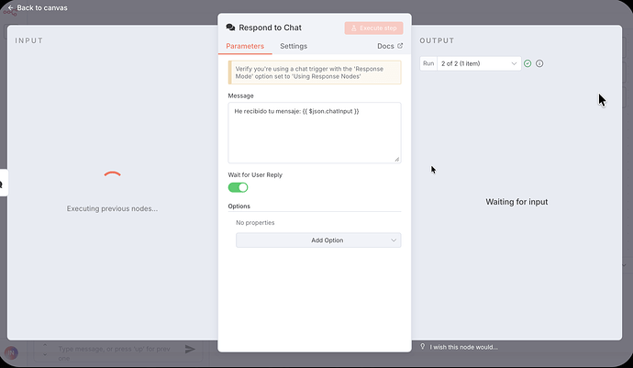633x368 pixels.
Task: Click the user avatar in bottom-left corner
Action: [x=11, y=352]
